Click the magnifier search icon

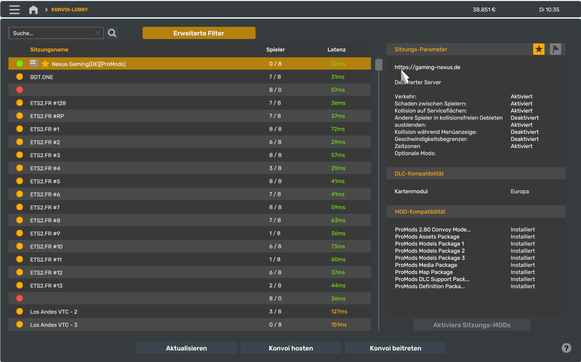(x=112, y=33)
